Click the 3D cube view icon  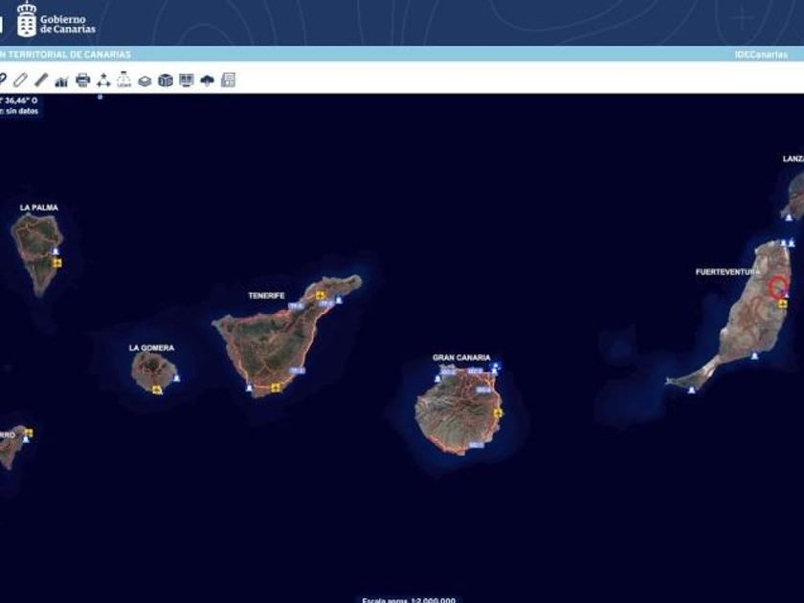[x=166, y=80]
